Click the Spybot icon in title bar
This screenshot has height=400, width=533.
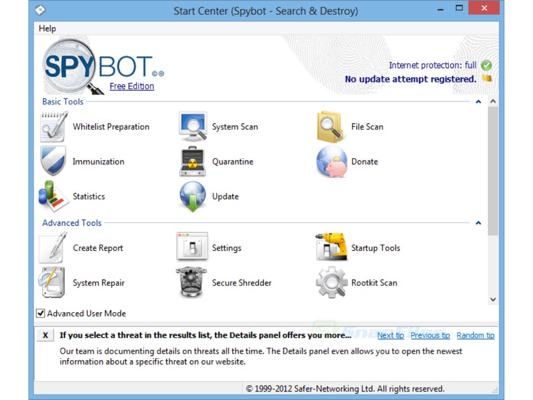[40, 10]
